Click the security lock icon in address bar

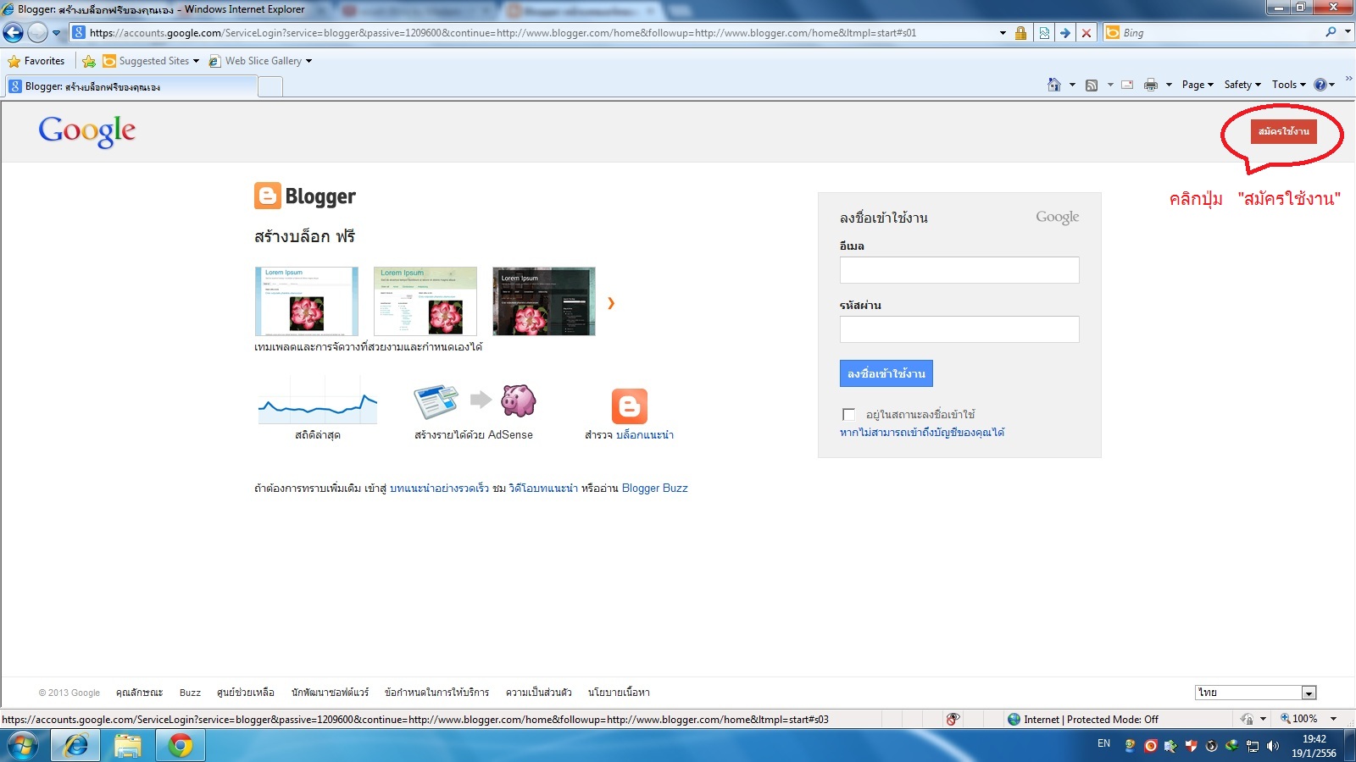tap(1020, 33)
